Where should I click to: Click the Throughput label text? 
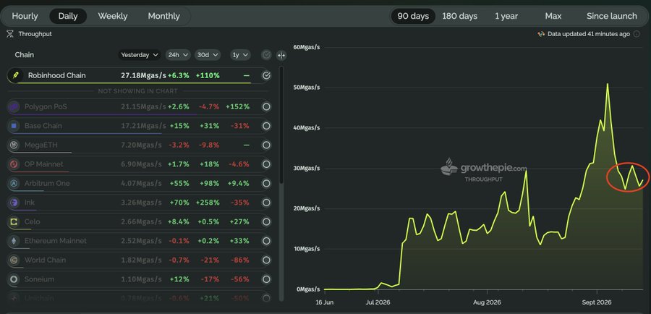[35, 34]
